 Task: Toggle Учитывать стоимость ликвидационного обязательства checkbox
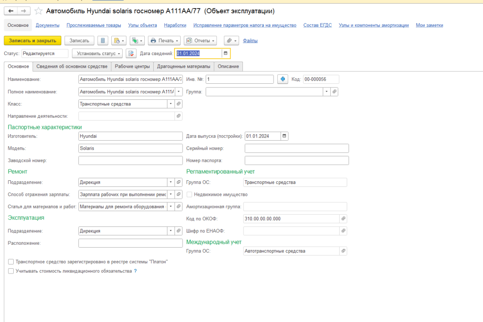click(11, 271)
